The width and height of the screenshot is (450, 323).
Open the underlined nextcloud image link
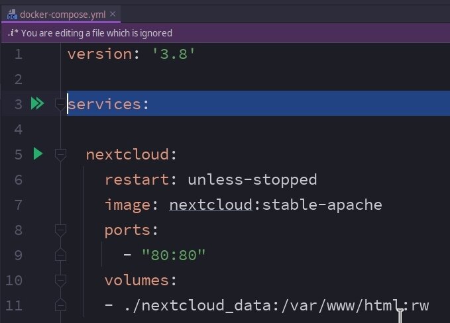pos(211,205)
